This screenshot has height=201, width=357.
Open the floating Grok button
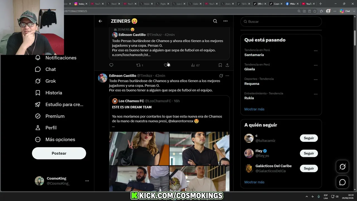click(342, 167)
